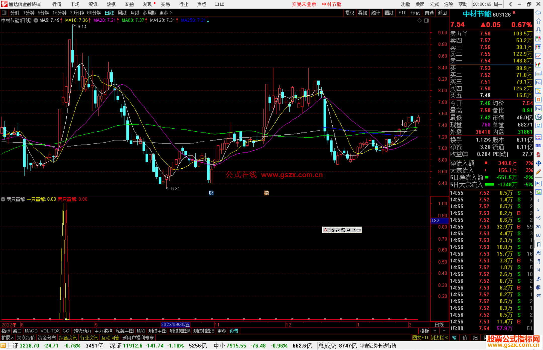Screen dimensions: 543x350
Task: Open the candlestick chart sidebar icon
Action: pyautogui.click(x=538, y=64)
